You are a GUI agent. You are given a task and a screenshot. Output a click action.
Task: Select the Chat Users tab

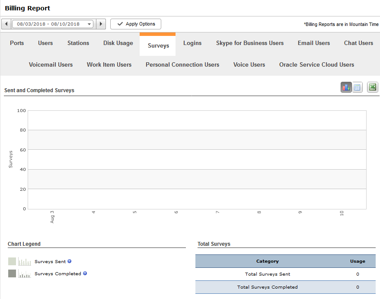(358, 43)
